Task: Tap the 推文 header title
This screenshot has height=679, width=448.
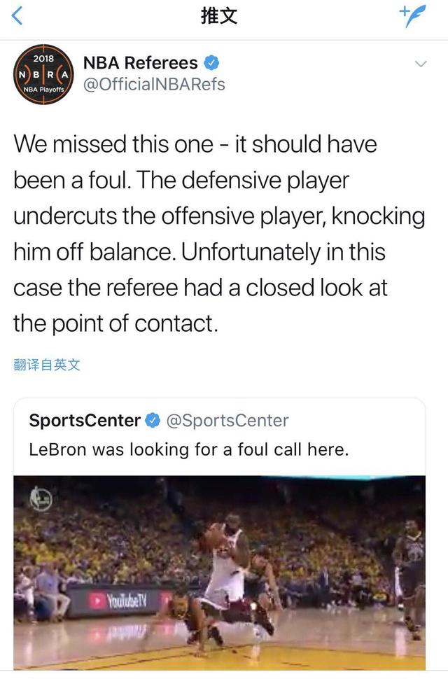Action: point(219,16)
